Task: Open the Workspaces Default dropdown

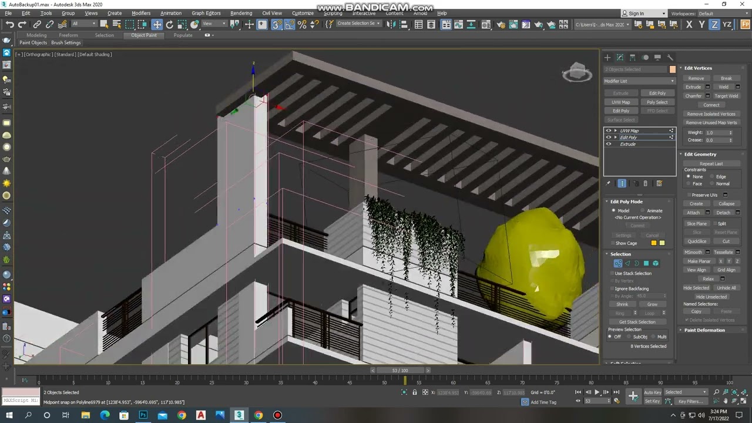Action: (723, 14)
